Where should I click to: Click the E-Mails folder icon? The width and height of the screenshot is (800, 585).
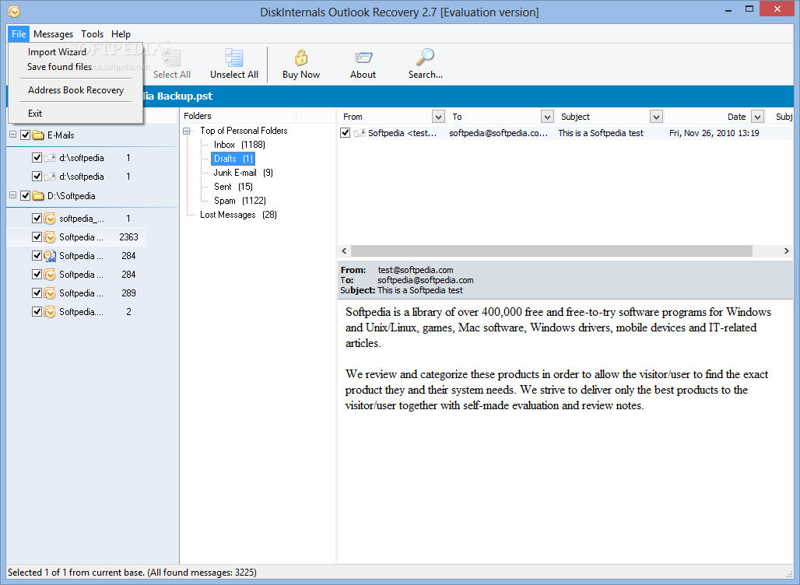click(38, 135)
